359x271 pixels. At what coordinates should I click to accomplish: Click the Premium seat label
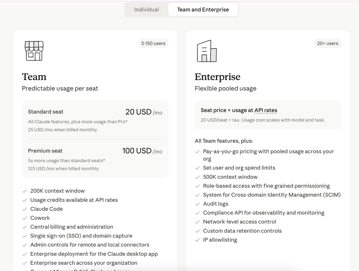(x=45, y=151)
